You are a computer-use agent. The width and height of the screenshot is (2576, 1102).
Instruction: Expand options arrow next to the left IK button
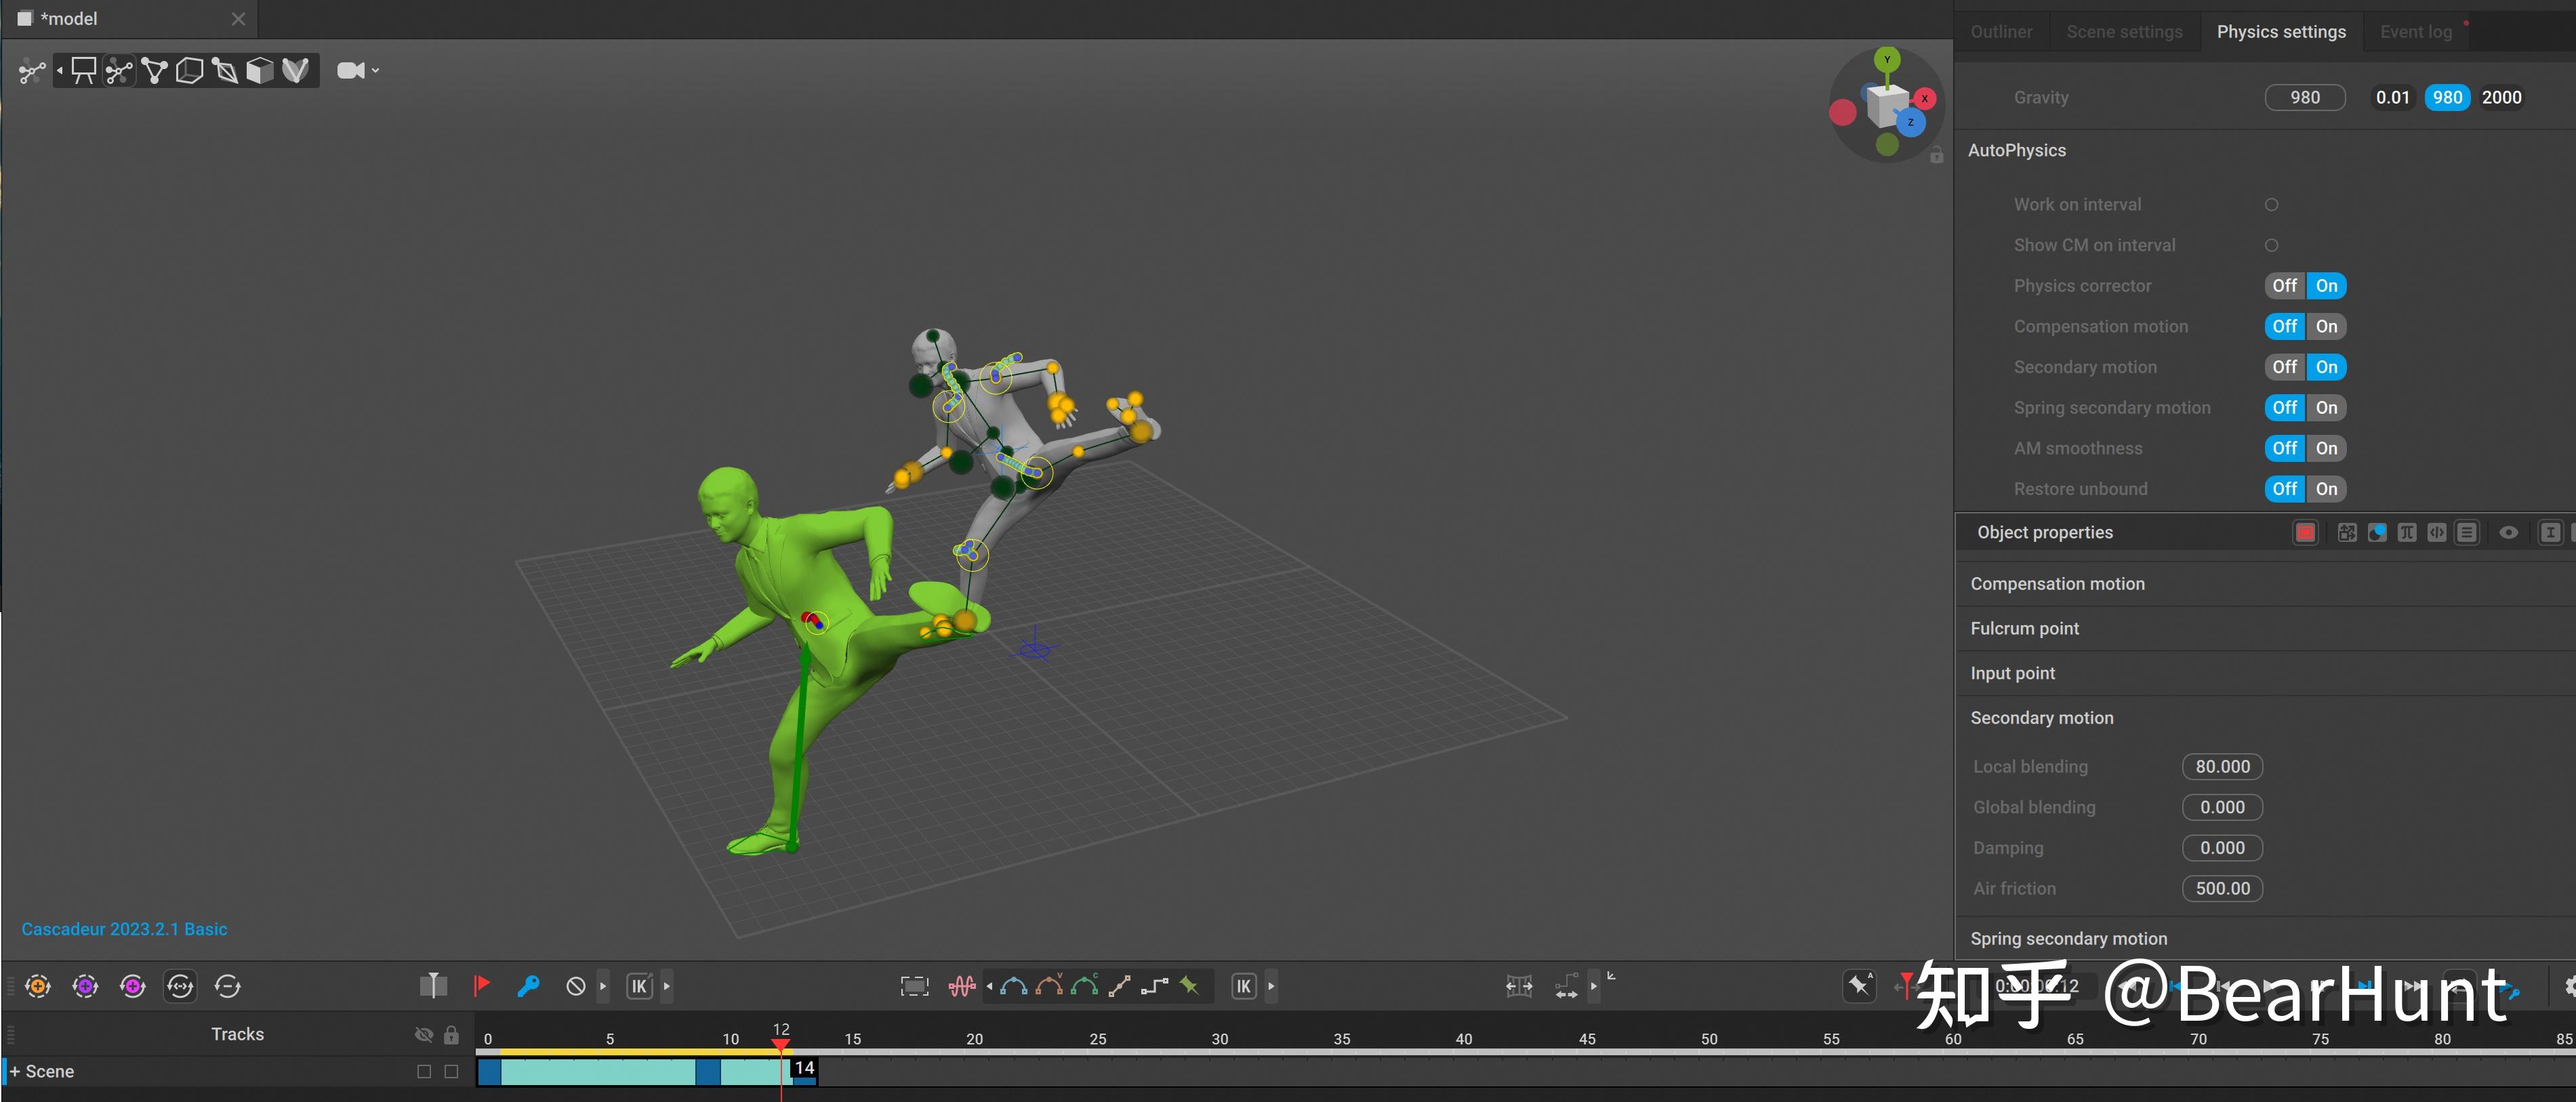667,986
